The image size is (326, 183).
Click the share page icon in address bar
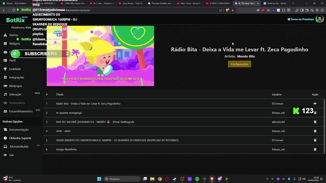(x=221, y=10)
